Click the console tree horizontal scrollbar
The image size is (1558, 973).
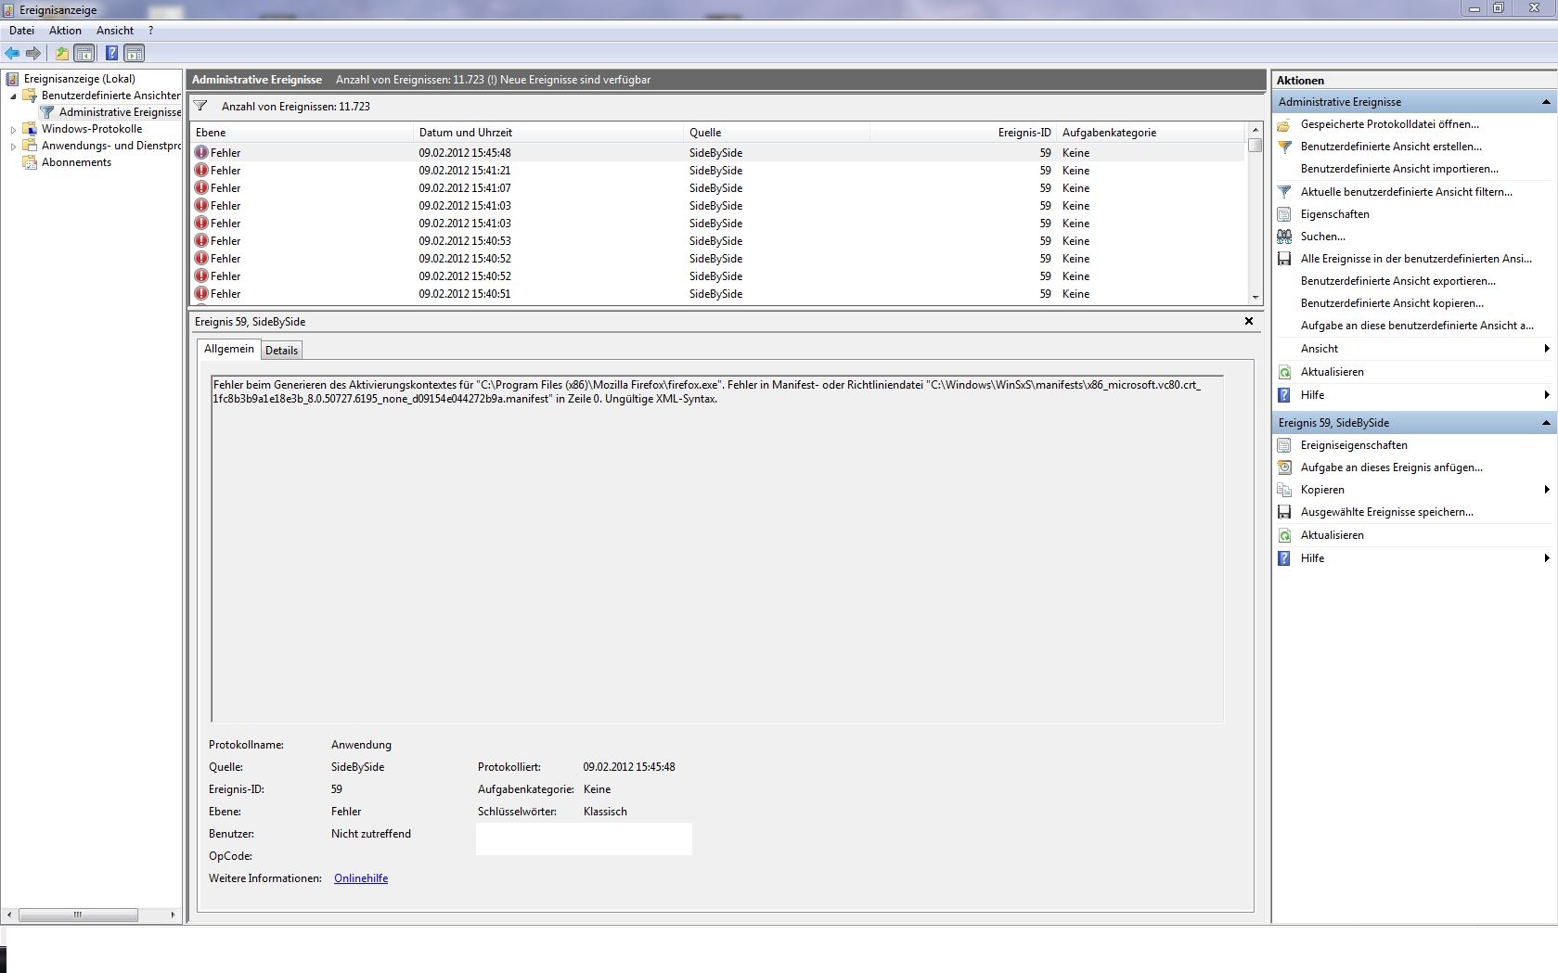pos(78,915)
